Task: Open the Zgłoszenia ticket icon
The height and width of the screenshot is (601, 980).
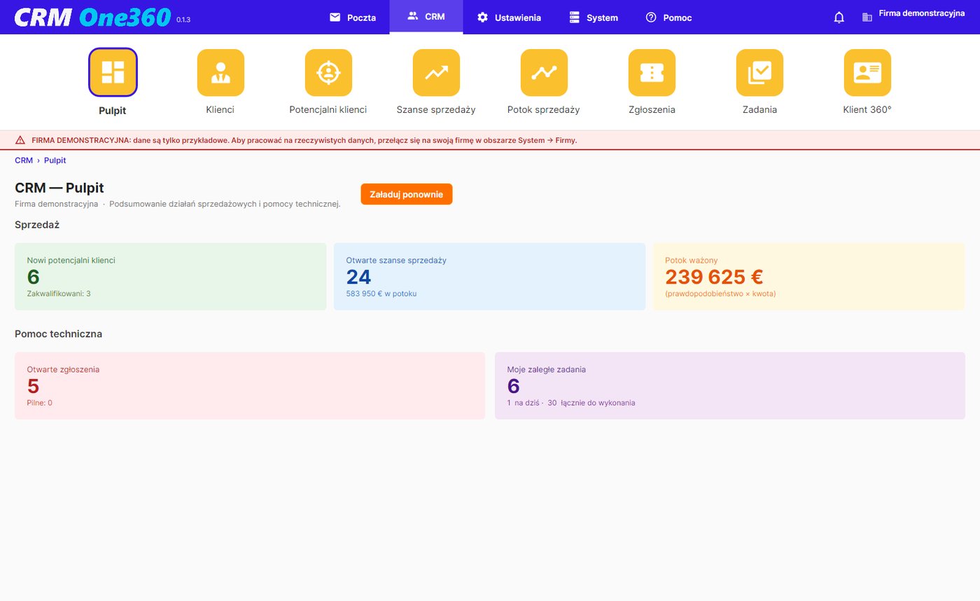Action: (652, 73)
